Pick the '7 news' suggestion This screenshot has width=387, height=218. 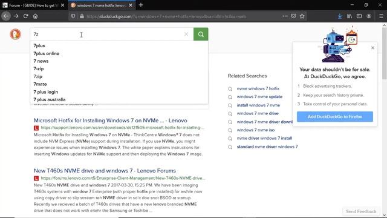[x=41, y=61]
